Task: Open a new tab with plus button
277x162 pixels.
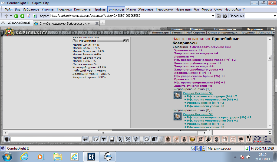Action: pos(103,23)
